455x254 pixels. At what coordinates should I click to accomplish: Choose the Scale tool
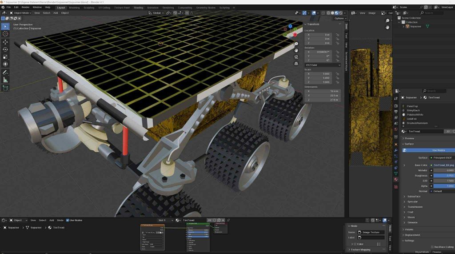tap(5, 56)
